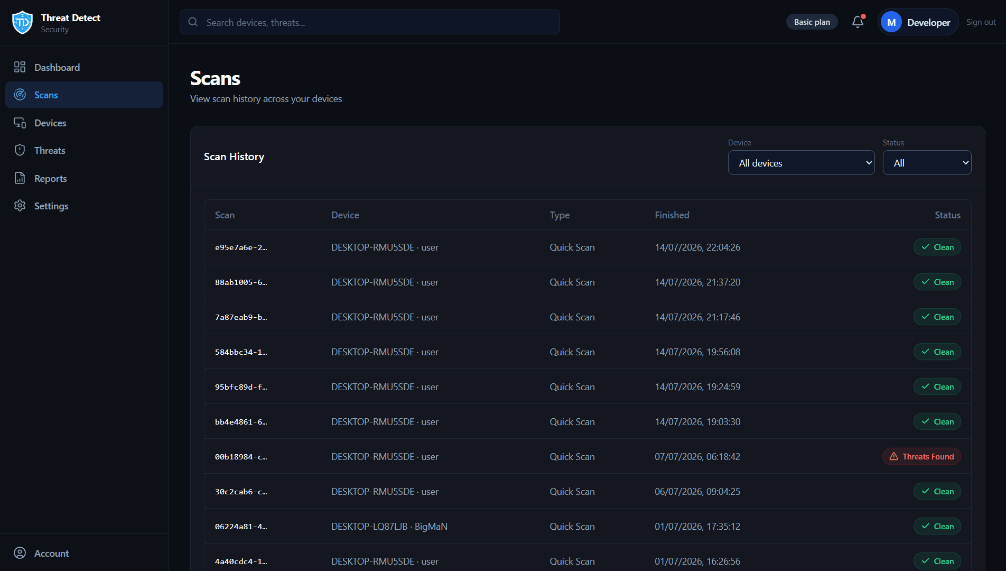Click finished time 07/07/2026, 06:18:42
Viewport: 1006px width, 571px height.
pyautogui.click(x=697, y=457)
